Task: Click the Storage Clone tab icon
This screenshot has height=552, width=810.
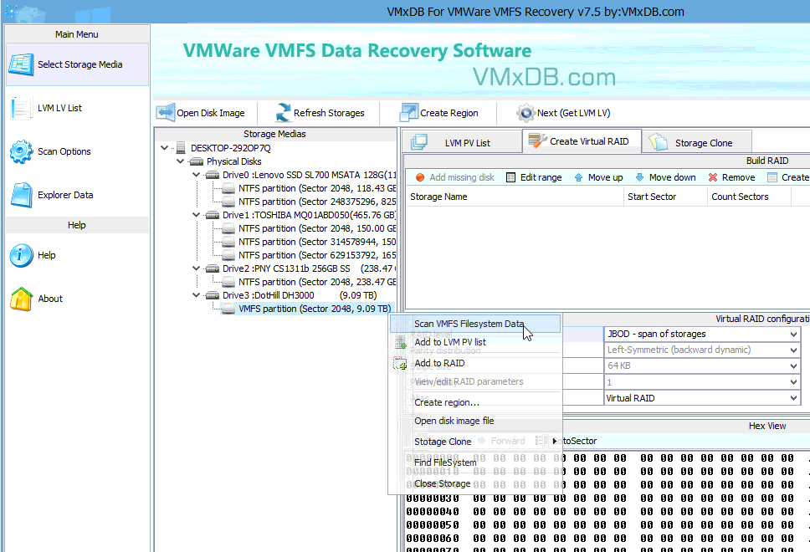Action: 659,142
